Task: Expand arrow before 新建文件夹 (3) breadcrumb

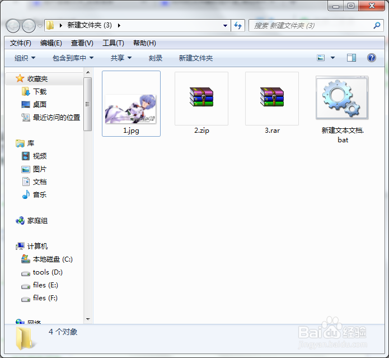Action: (x=61, y=25)
